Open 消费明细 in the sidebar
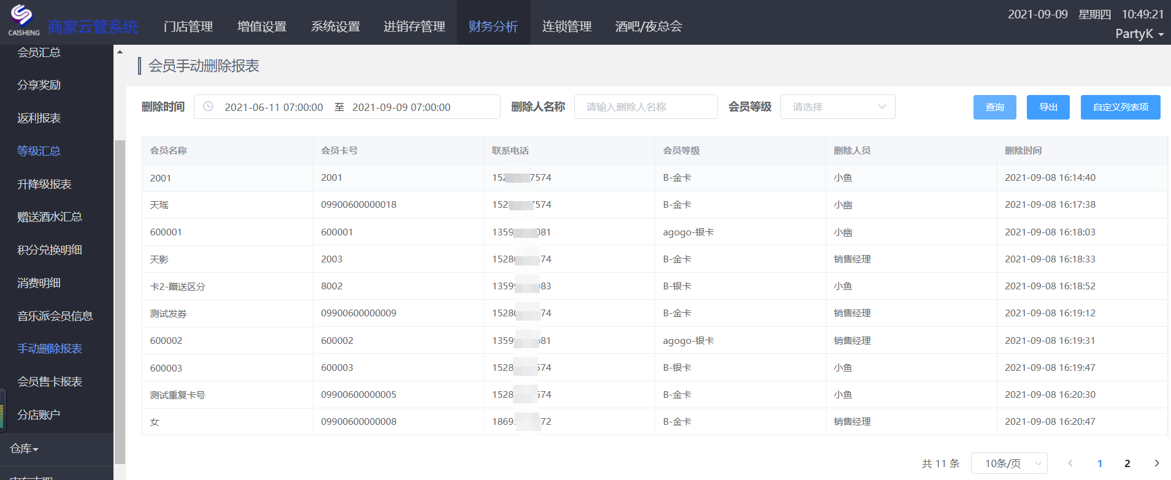1171x480 pixels. [39, 283]
